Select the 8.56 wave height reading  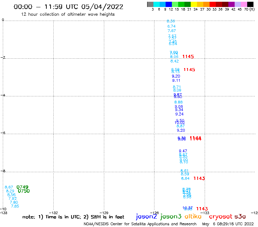tap(12, 195)
